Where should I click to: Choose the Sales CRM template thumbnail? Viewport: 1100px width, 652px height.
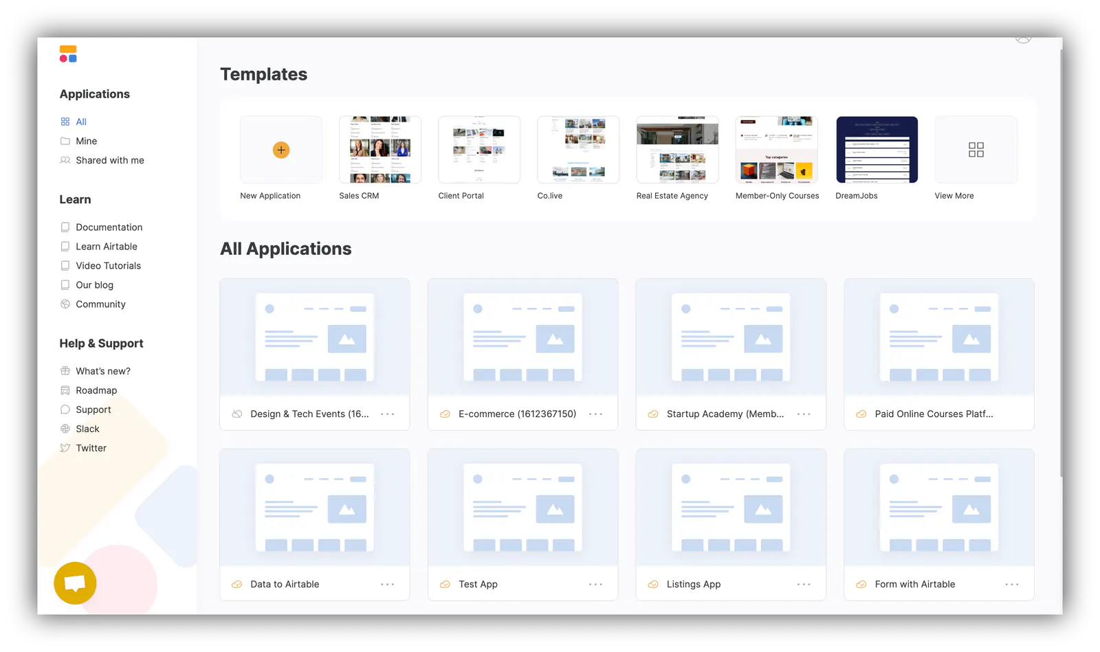tap(380, 150)
